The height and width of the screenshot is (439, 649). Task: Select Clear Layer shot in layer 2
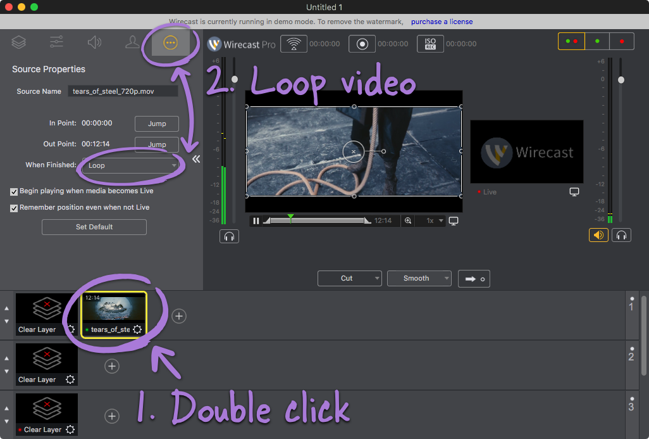46,364
